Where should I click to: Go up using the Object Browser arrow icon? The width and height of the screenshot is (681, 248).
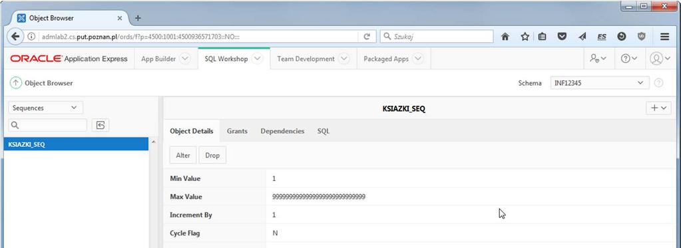pos(15,83)
